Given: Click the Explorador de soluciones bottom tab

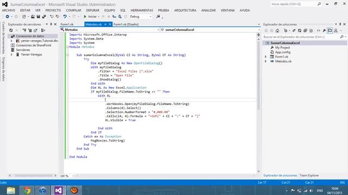Looking at the screenshot, I should click(280, 175).
